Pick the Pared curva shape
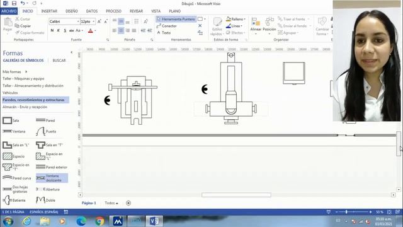403x227 pixels. pyautogui.click(x=17, y=178)
